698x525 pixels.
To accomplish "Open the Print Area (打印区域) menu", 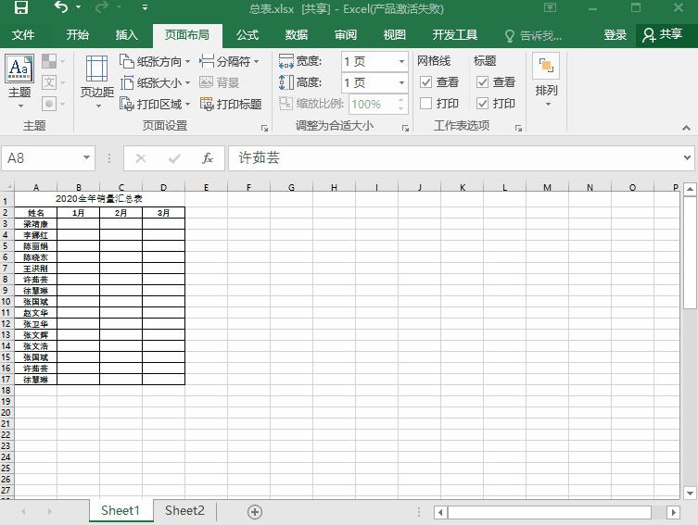I will (155, 104).
